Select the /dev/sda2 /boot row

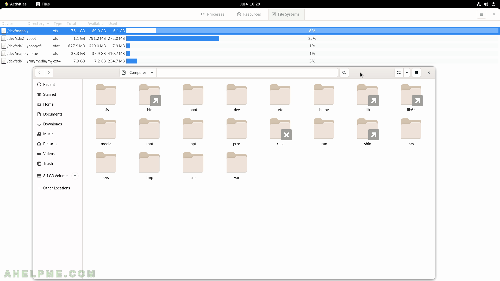coord(250,39)
